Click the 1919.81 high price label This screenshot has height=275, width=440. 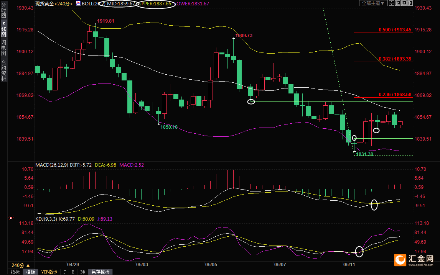pyautogui.click(x=105, y=21)
